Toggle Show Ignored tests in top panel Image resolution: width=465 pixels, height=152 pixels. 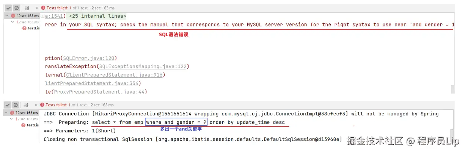point(16,8)
